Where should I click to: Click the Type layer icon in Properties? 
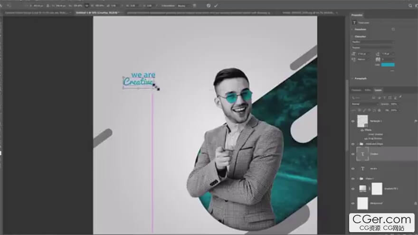(354, 22)
